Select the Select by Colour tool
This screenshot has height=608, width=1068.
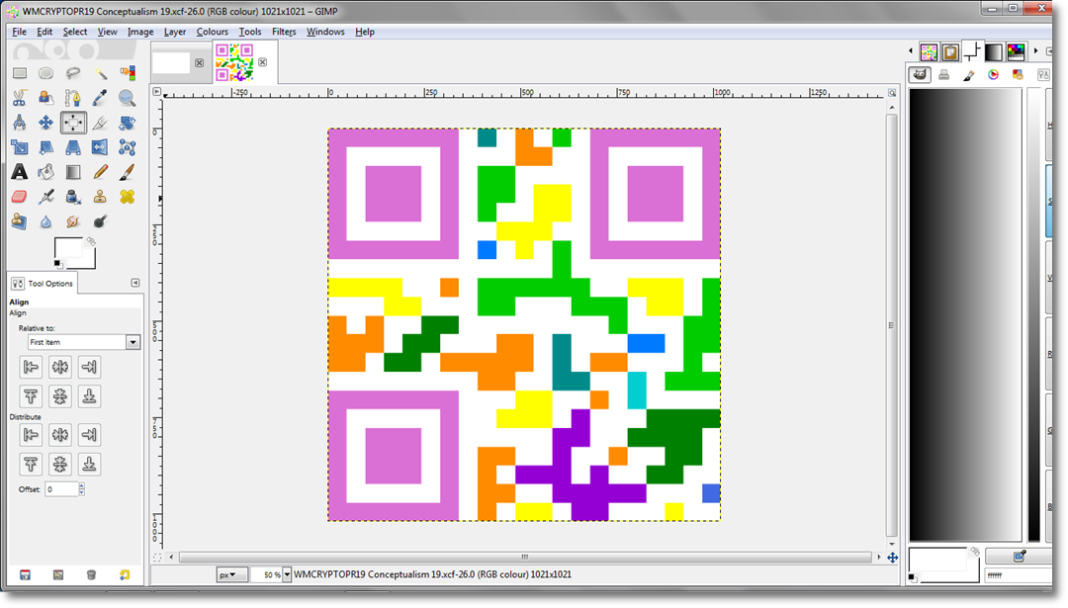[128, 73]
